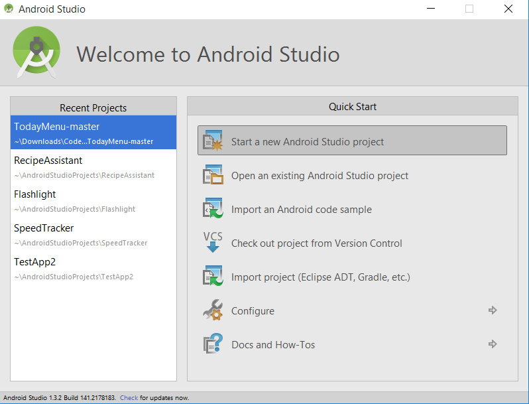
Task: Click the Check for updates link
Action: point(129,397)
